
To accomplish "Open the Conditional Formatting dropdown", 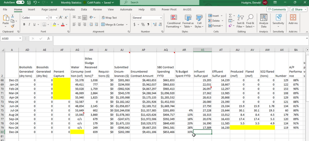I will [x=173, y=21].
